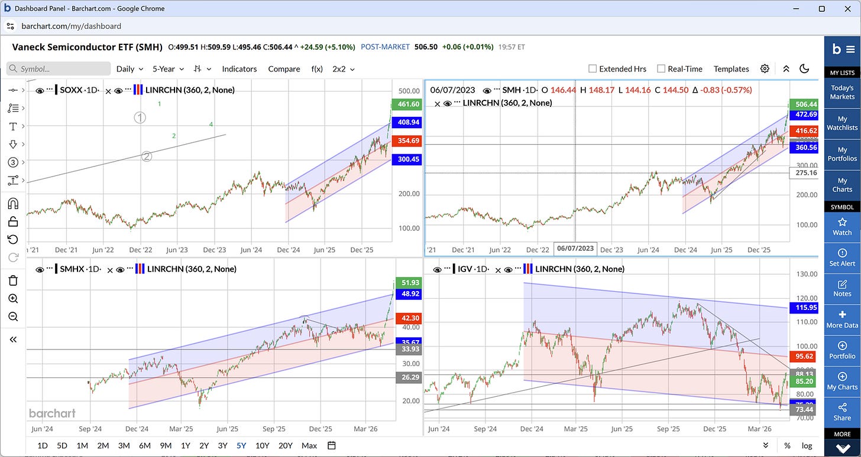Image resolution: width=861 pixels, height=457 pixels.
Task: Add symbol to Watch star icon
Action: (842, 226)
